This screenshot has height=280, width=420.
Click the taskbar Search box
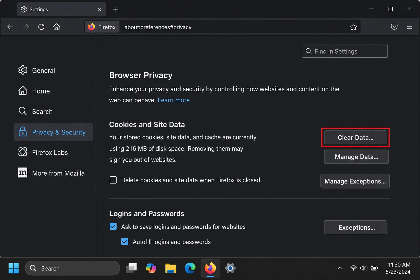pyautogui.click(x=72, y=268)
